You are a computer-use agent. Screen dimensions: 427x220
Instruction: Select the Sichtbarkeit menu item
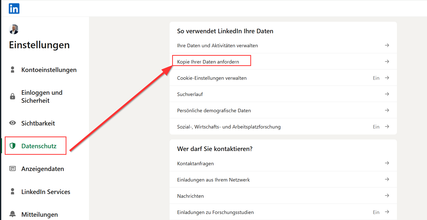[38, 123]
